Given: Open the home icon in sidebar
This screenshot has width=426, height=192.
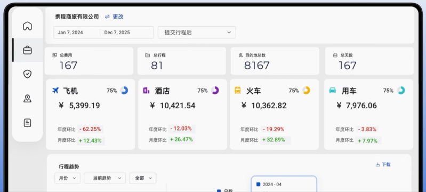Looking at the screenshot, I should (27, 26).
